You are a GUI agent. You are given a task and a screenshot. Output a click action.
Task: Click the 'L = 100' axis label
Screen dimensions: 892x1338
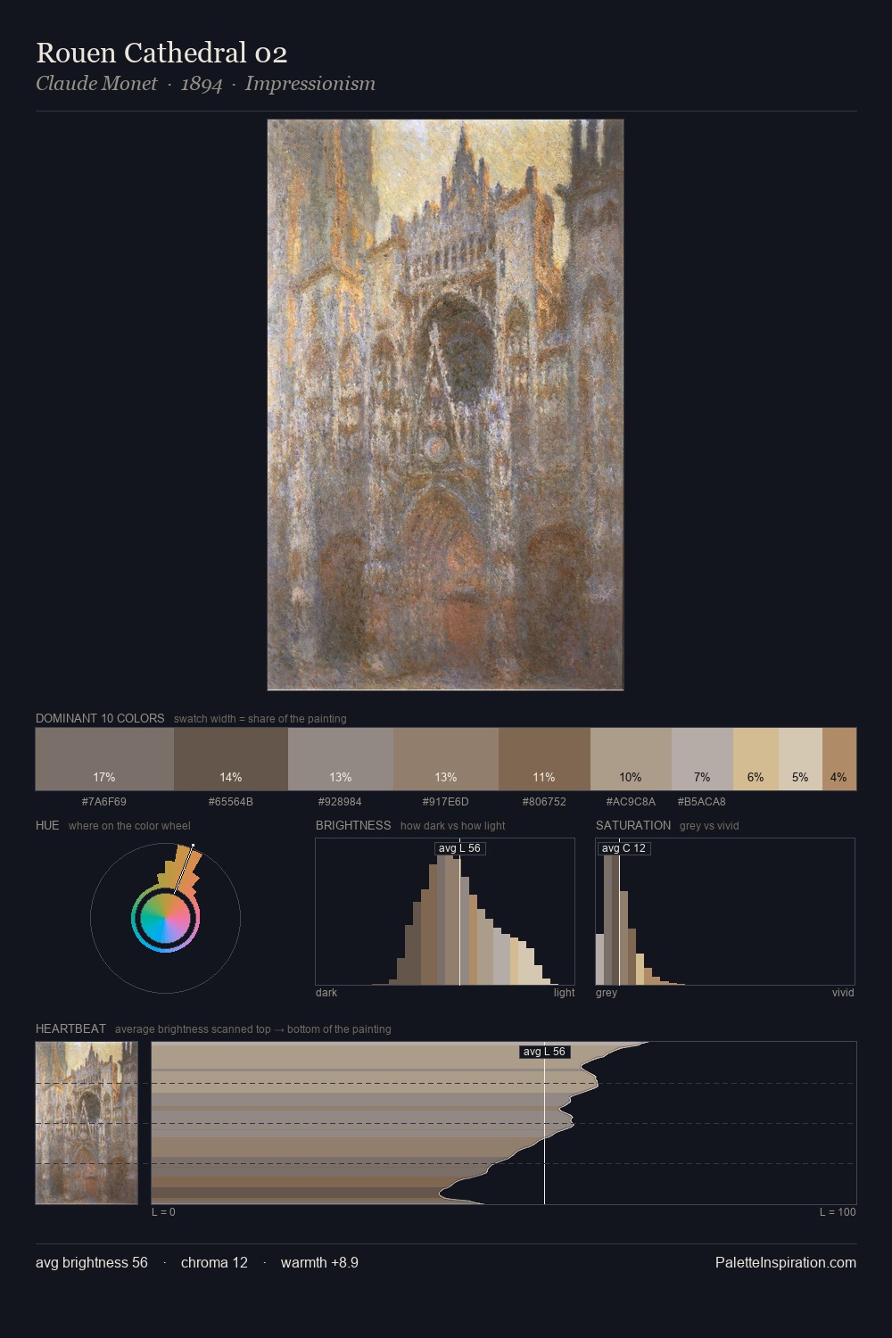pyautogui.click(x=838, y=1212)
